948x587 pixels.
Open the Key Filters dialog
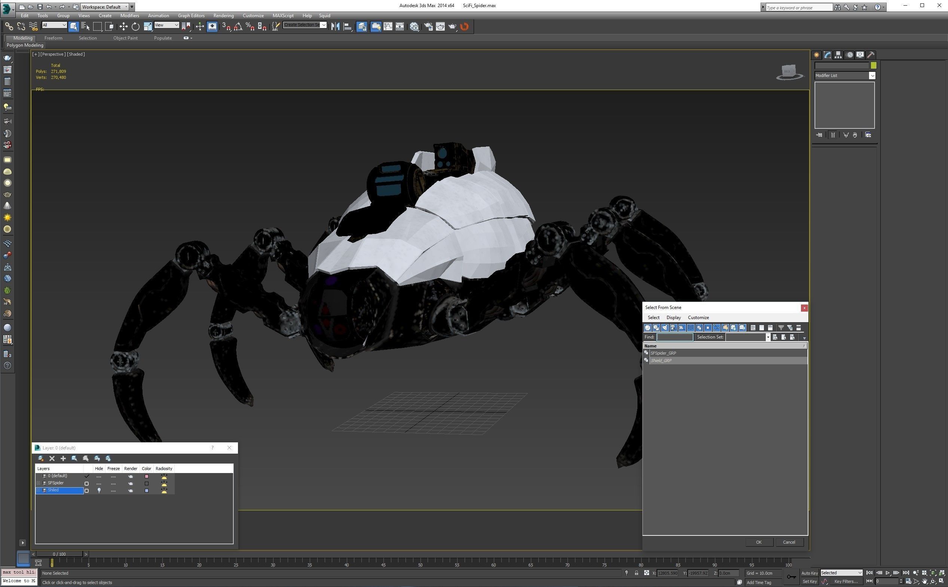tap(846, 581)
